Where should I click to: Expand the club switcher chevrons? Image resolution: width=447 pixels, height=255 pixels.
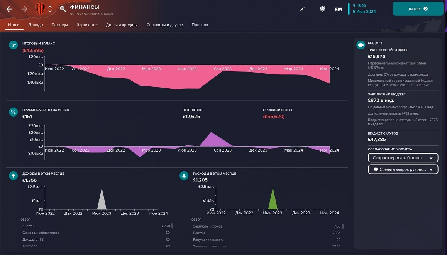[x=50, y=8]
